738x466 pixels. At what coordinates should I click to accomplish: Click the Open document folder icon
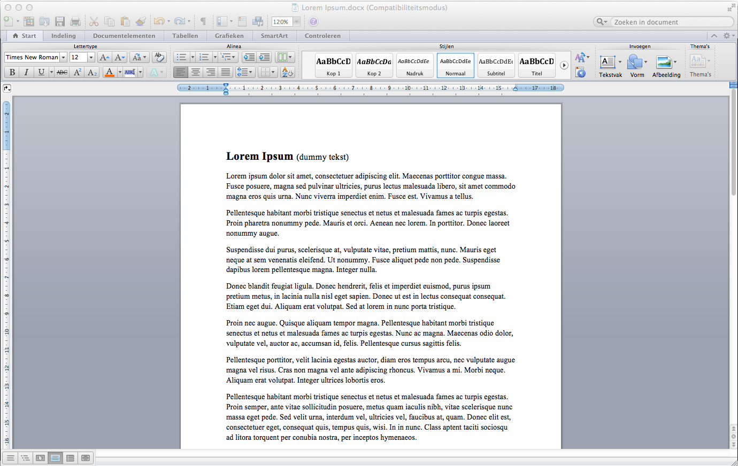click(x=44, y=21)
